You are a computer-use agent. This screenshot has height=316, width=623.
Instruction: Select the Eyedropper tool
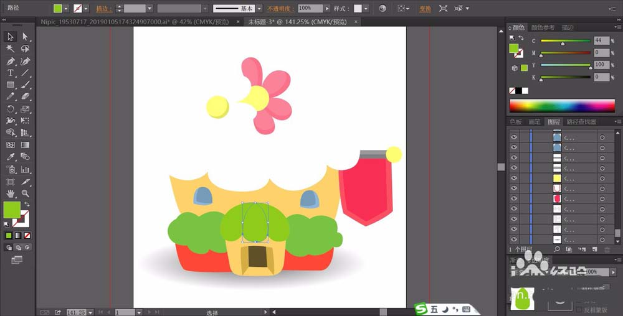(11, 157)
